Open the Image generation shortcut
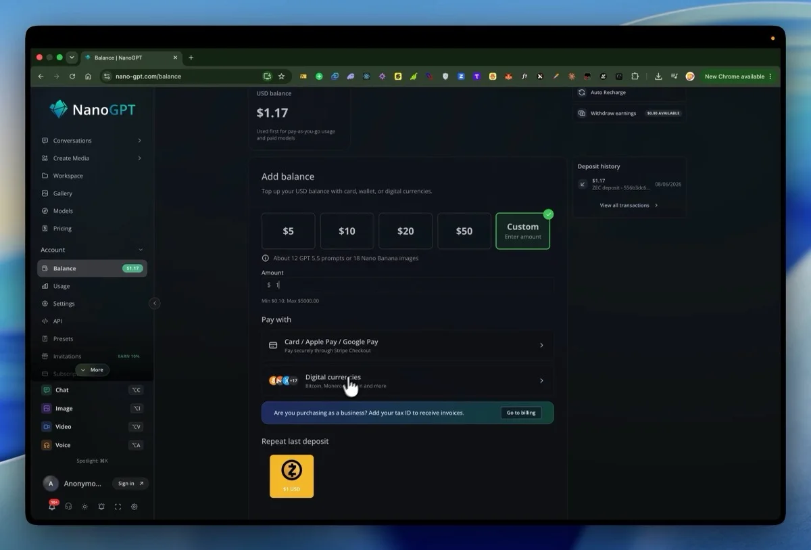The height and width of the screenshot is (550, 811). pyautogui.click(x=92, y=409)
